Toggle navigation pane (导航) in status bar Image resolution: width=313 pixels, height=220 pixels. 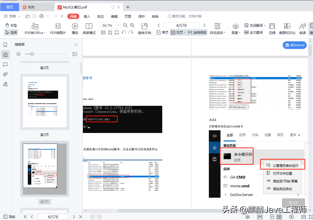pos(9,217)
